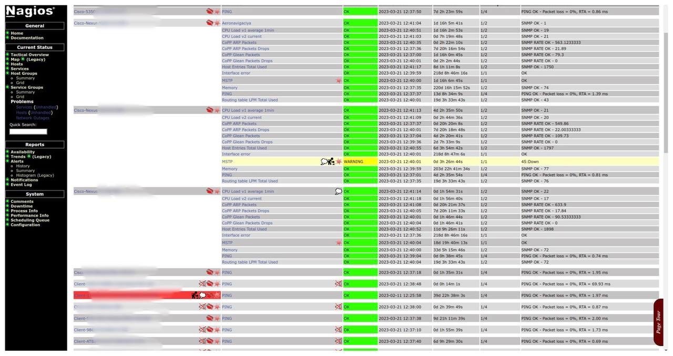Click starburst icon on Client-98 host row
This screenshot has width=673, height=356.
click(x=217, y=330)
